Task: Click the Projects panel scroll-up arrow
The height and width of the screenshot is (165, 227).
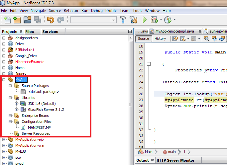Action: pos(130,38)
